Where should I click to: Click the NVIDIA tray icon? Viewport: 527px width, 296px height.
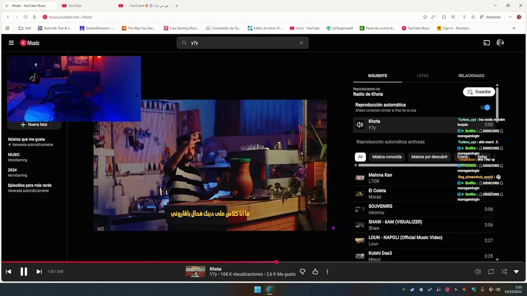pos(403,289)
